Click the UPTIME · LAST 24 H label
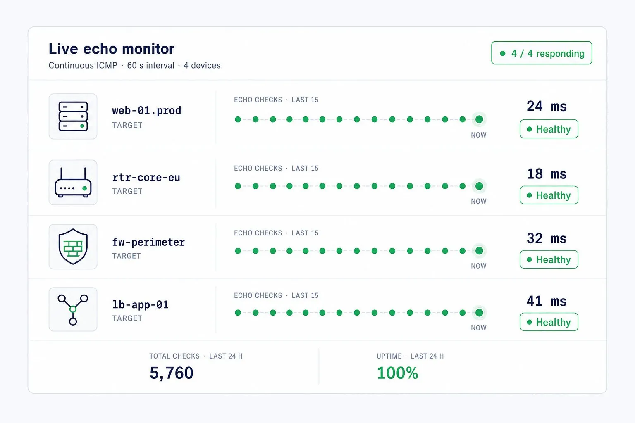635x423 pixels. (410, 356)
